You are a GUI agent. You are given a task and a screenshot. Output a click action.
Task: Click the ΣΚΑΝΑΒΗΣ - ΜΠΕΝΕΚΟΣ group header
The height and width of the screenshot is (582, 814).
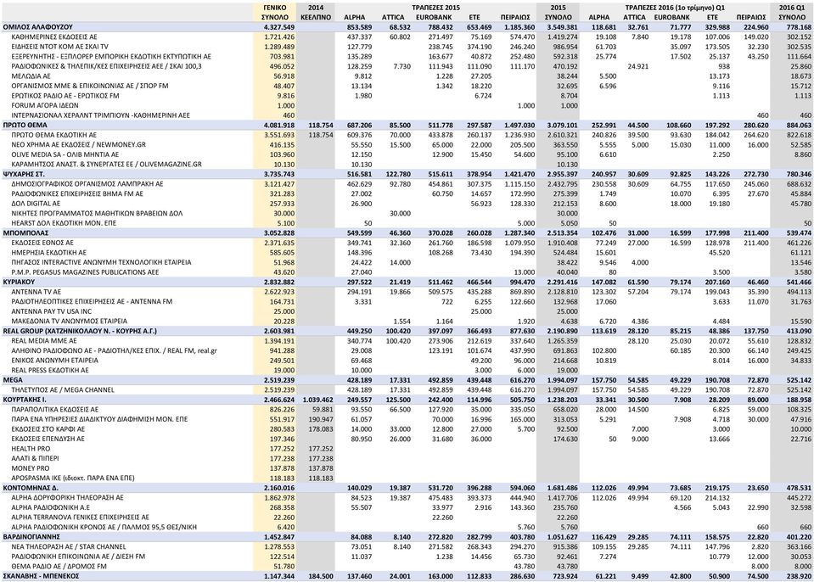pyautogui.click(x=41, y=576)
